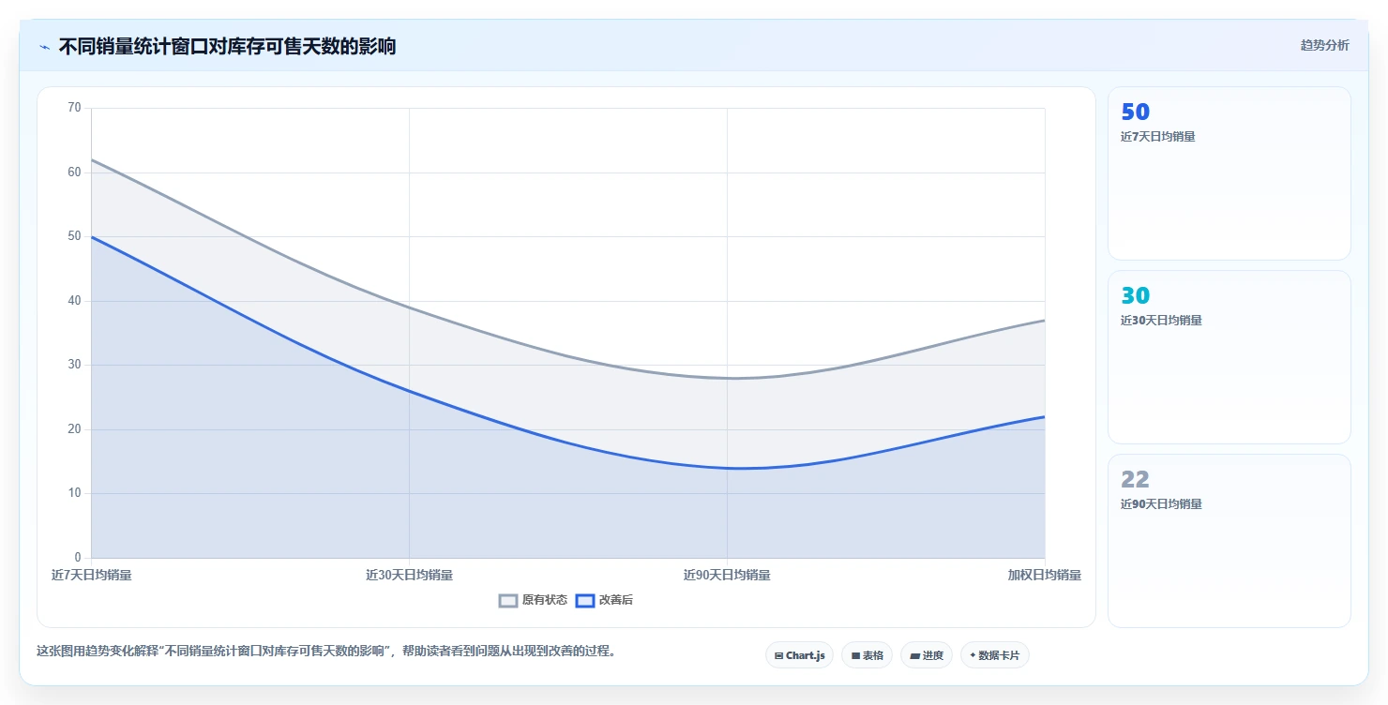Viewport: 1388px width, 705px height.
Task: Open the card showing value 30
Action: click(1229, 357)
